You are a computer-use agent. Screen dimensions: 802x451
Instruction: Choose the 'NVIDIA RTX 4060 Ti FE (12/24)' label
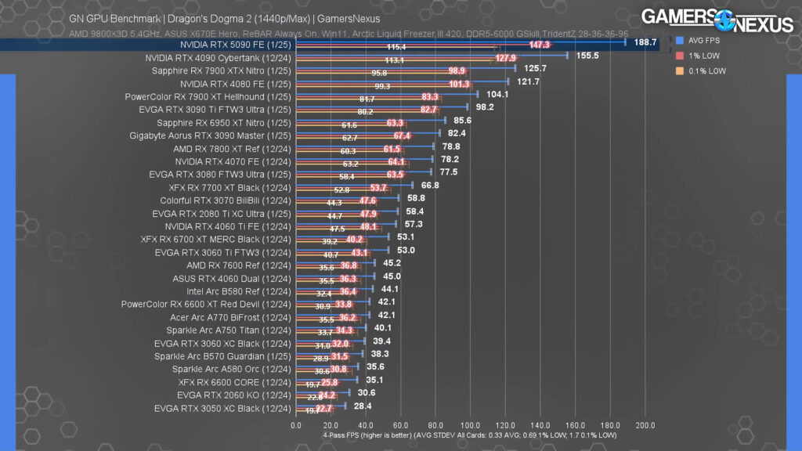228,227
